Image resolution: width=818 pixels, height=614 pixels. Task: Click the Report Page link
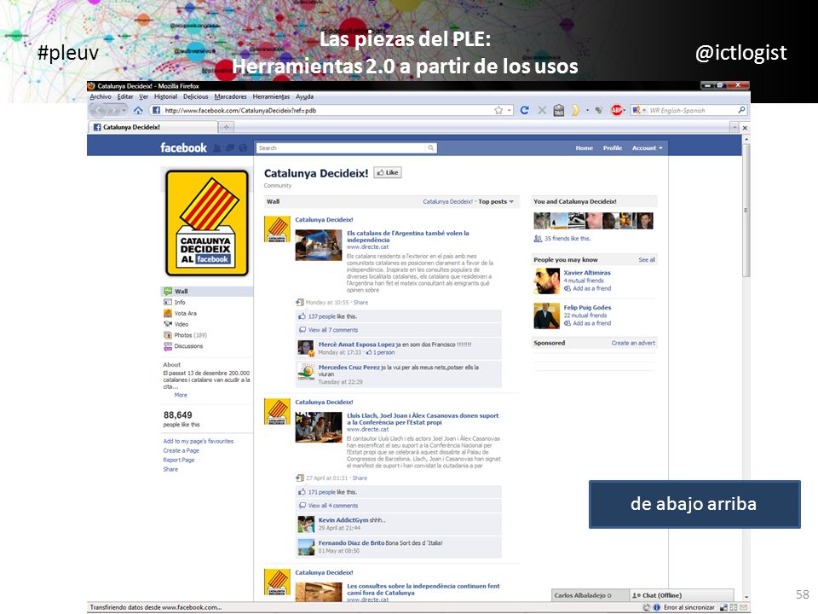coord(178,460)
